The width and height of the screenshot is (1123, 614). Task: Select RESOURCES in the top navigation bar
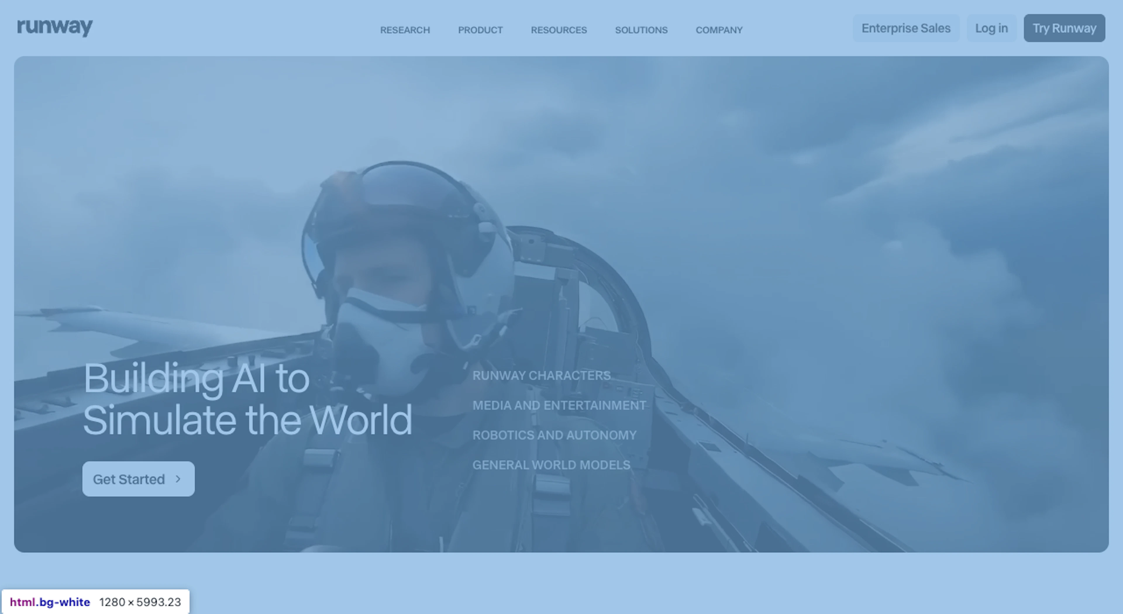click(559, 30)
